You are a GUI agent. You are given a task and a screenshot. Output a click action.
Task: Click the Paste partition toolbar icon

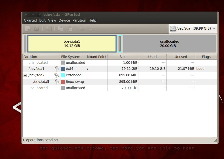(70, 29)
